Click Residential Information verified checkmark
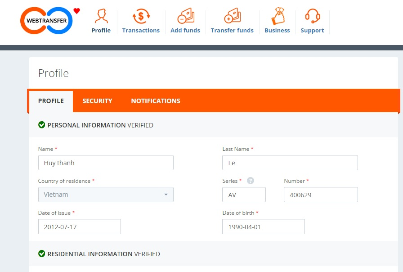The width and height of the screenshot is (403, 272). coord(42,254)
